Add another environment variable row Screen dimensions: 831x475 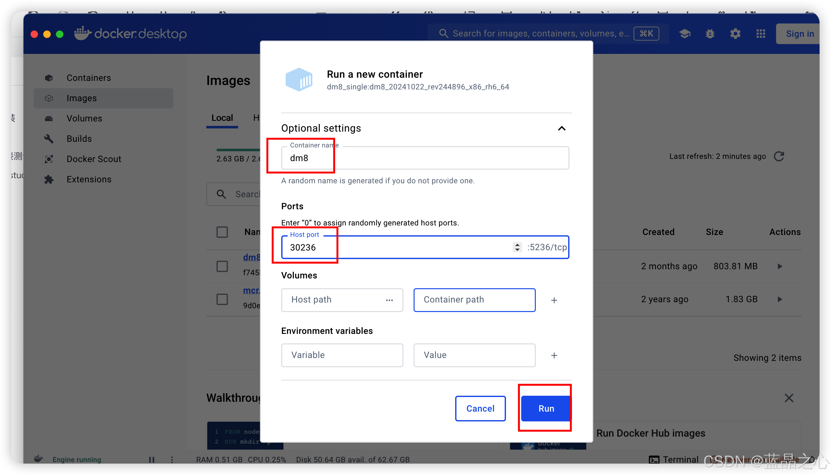(554, 355)
